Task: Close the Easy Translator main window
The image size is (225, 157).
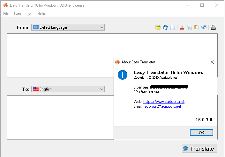Action: (x=217, y=5)
